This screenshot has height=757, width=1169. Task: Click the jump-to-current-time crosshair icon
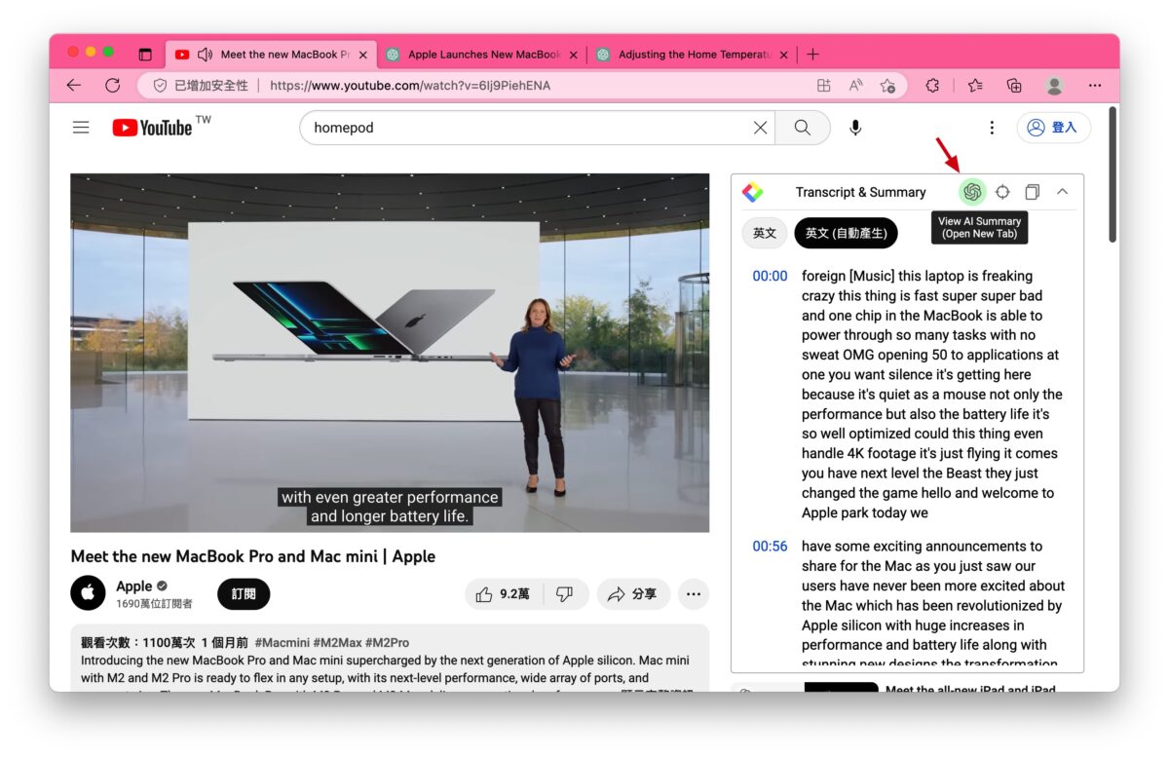(x=1002, y=192)
